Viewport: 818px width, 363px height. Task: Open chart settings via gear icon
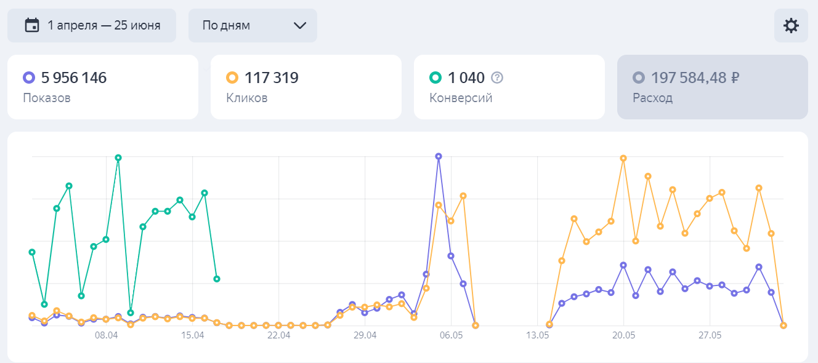[x=791, y=25]
